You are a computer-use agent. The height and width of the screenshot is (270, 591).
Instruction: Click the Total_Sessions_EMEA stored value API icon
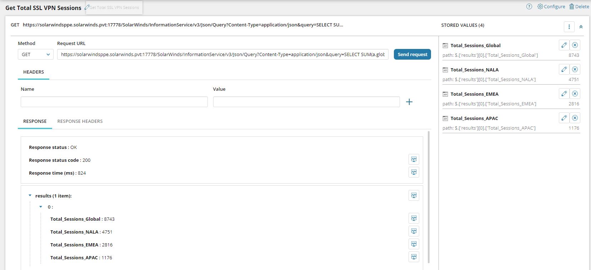click(x=445, y=94)
